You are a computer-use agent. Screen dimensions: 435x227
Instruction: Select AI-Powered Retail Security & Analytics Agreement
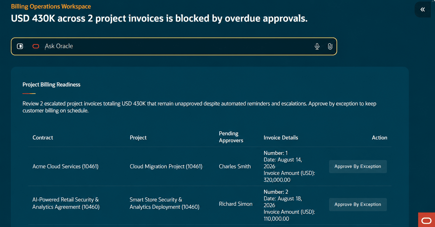66,203
